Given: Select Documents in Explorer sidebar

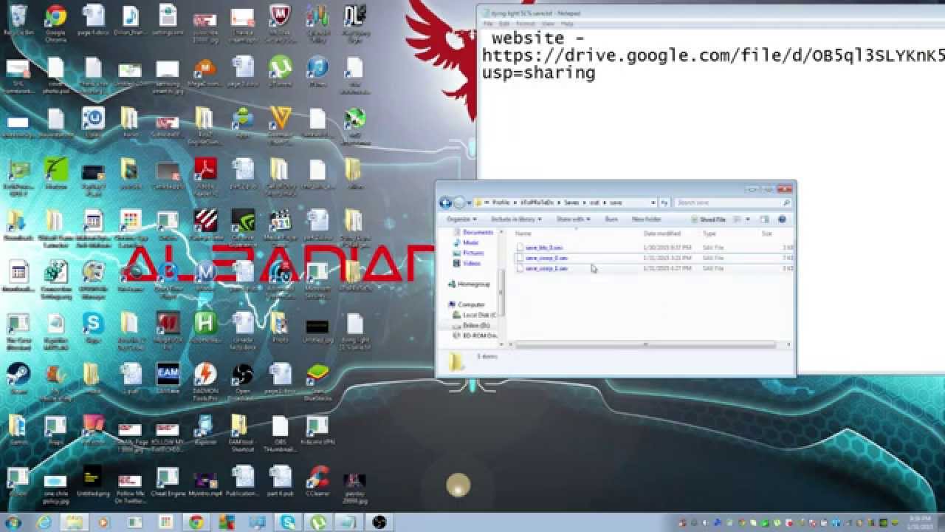Looking at the screenshot, I should tap(472, 232).
